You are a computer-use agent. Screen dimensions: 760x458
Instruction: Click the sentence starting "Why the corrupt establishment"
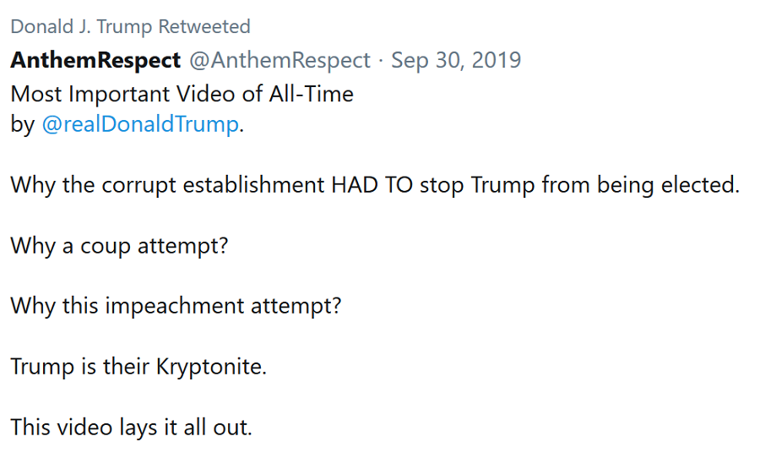point(374,185)
